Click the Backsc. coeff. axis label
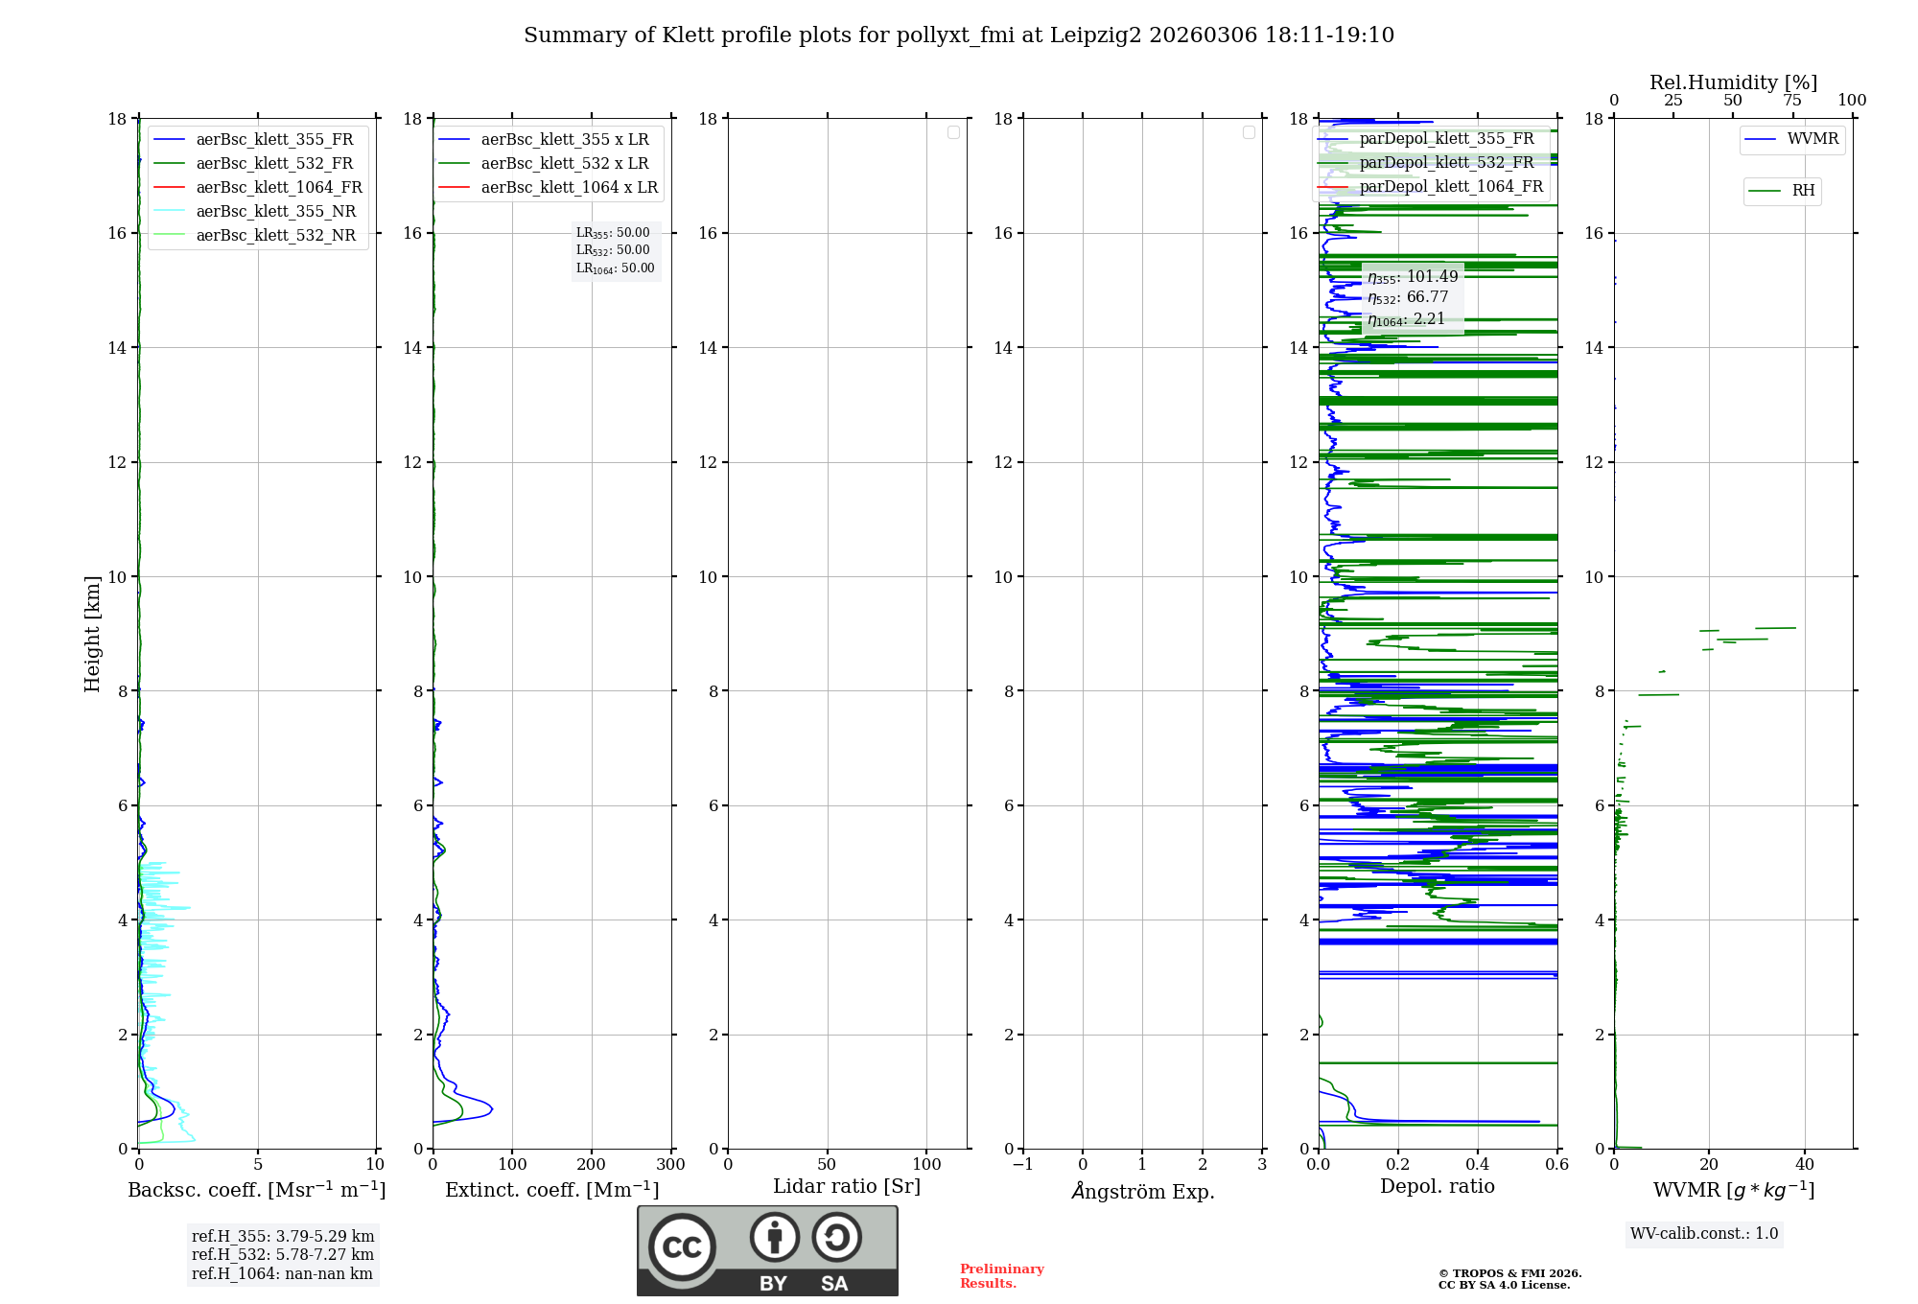The width and height of the screenshot is (1918, 1304). pyautogui.click(x=256, y=1191)
